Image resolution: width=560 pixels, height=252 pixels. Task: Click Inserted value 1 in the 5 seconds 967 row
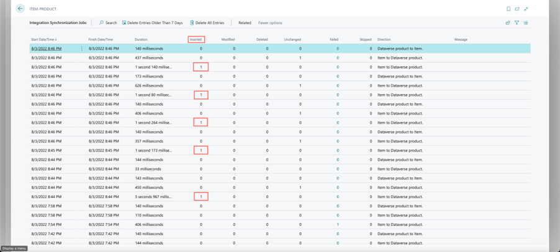pyautogui.click(x=201, y=196)
